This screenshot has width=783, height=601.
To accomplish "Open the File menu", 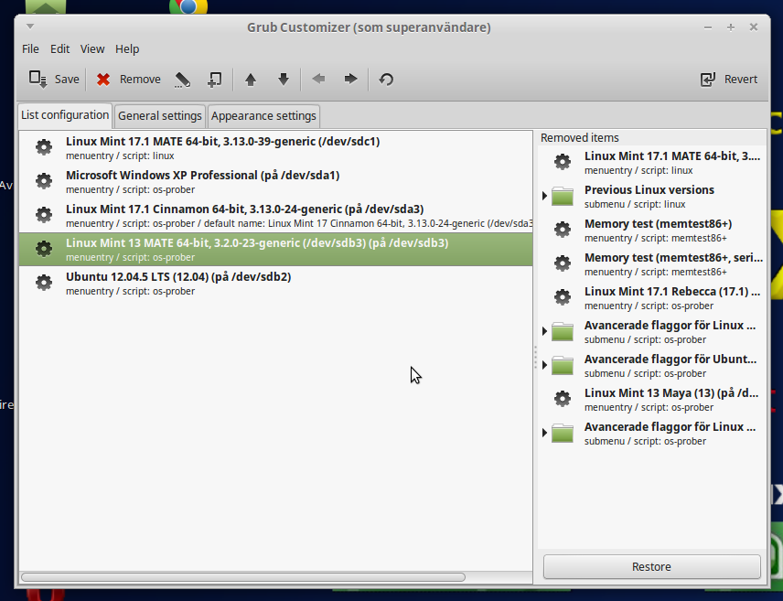I will pos(30,49).
